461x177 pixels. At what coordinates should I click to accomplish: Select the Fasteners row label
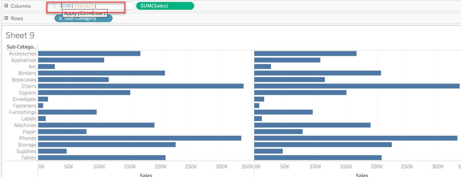[x=25, y=106]
